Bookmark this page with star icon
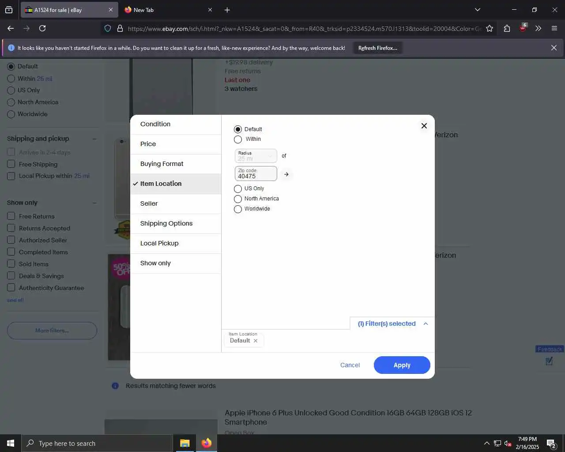565x452 pixels. [x=490, y=29]
